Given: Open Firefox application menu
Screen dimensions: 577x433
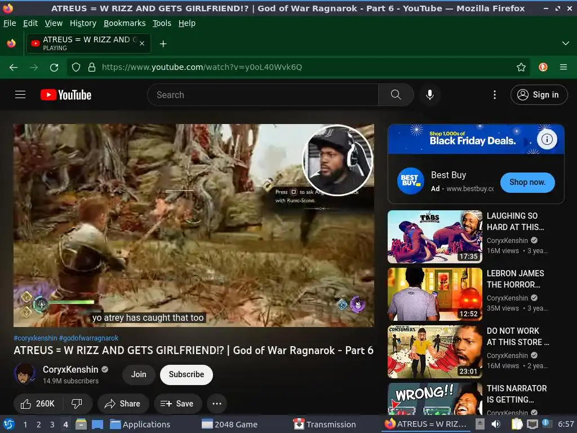Looking at the screenshot, I should [x=563, y=67].
